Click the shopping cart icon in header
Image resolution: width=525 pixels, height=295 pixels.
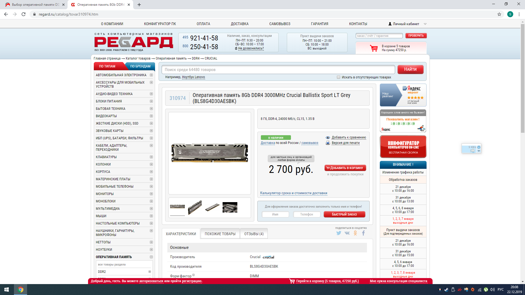click(374, 48)
